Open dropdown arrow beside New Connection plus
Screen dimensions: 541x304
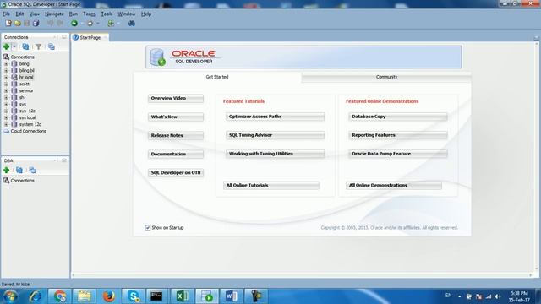tap(14, 46)
